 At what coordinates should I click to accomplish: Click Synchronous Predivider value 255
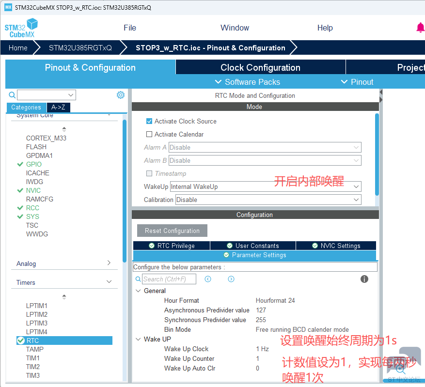[261, 320]
